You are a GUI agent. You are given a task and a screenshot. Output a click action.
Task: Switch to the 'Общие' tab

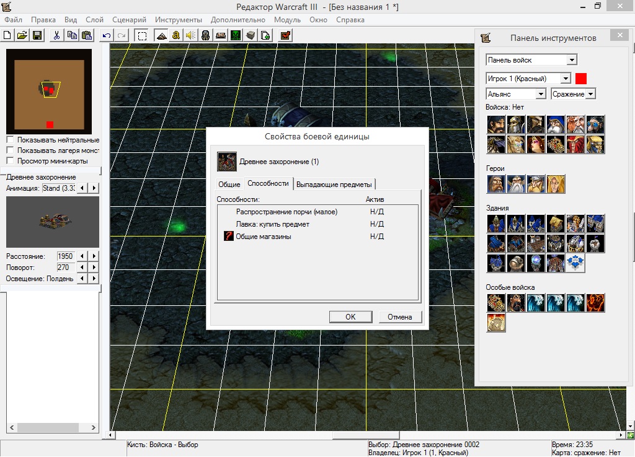229,185
